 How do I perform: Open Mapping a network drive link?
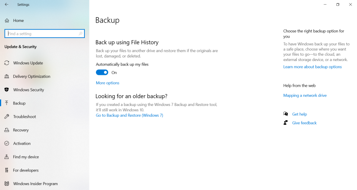(305, 96)
